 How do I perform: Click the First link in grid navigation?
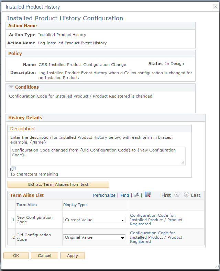(x=166, y=195)
